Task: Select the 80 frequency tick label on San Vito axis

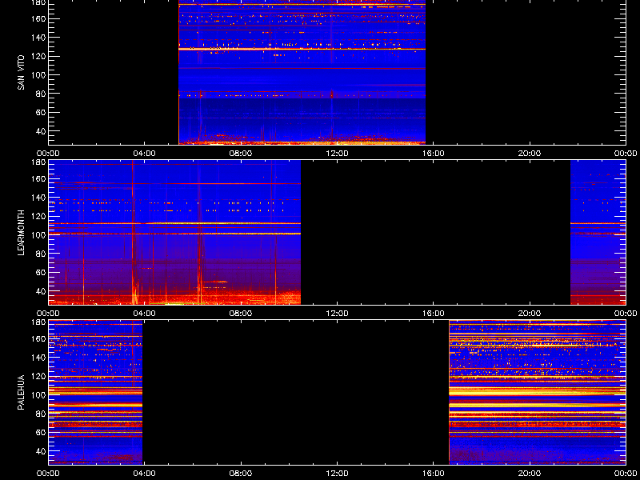Action: click(x=42, y=94)
